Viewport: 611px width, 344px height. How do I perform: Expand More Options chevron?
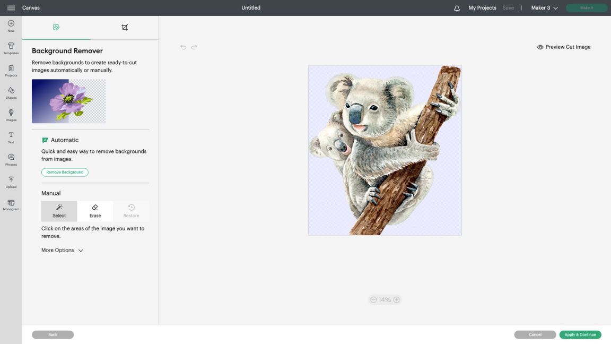pyautogui.click(x=81, y=251)
